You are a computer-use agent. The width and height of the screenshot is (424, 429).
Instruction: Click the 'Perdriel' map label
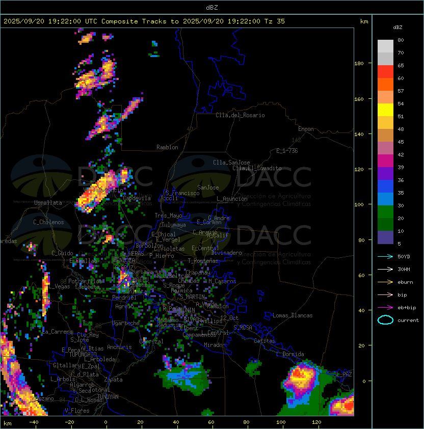(124, 298)
